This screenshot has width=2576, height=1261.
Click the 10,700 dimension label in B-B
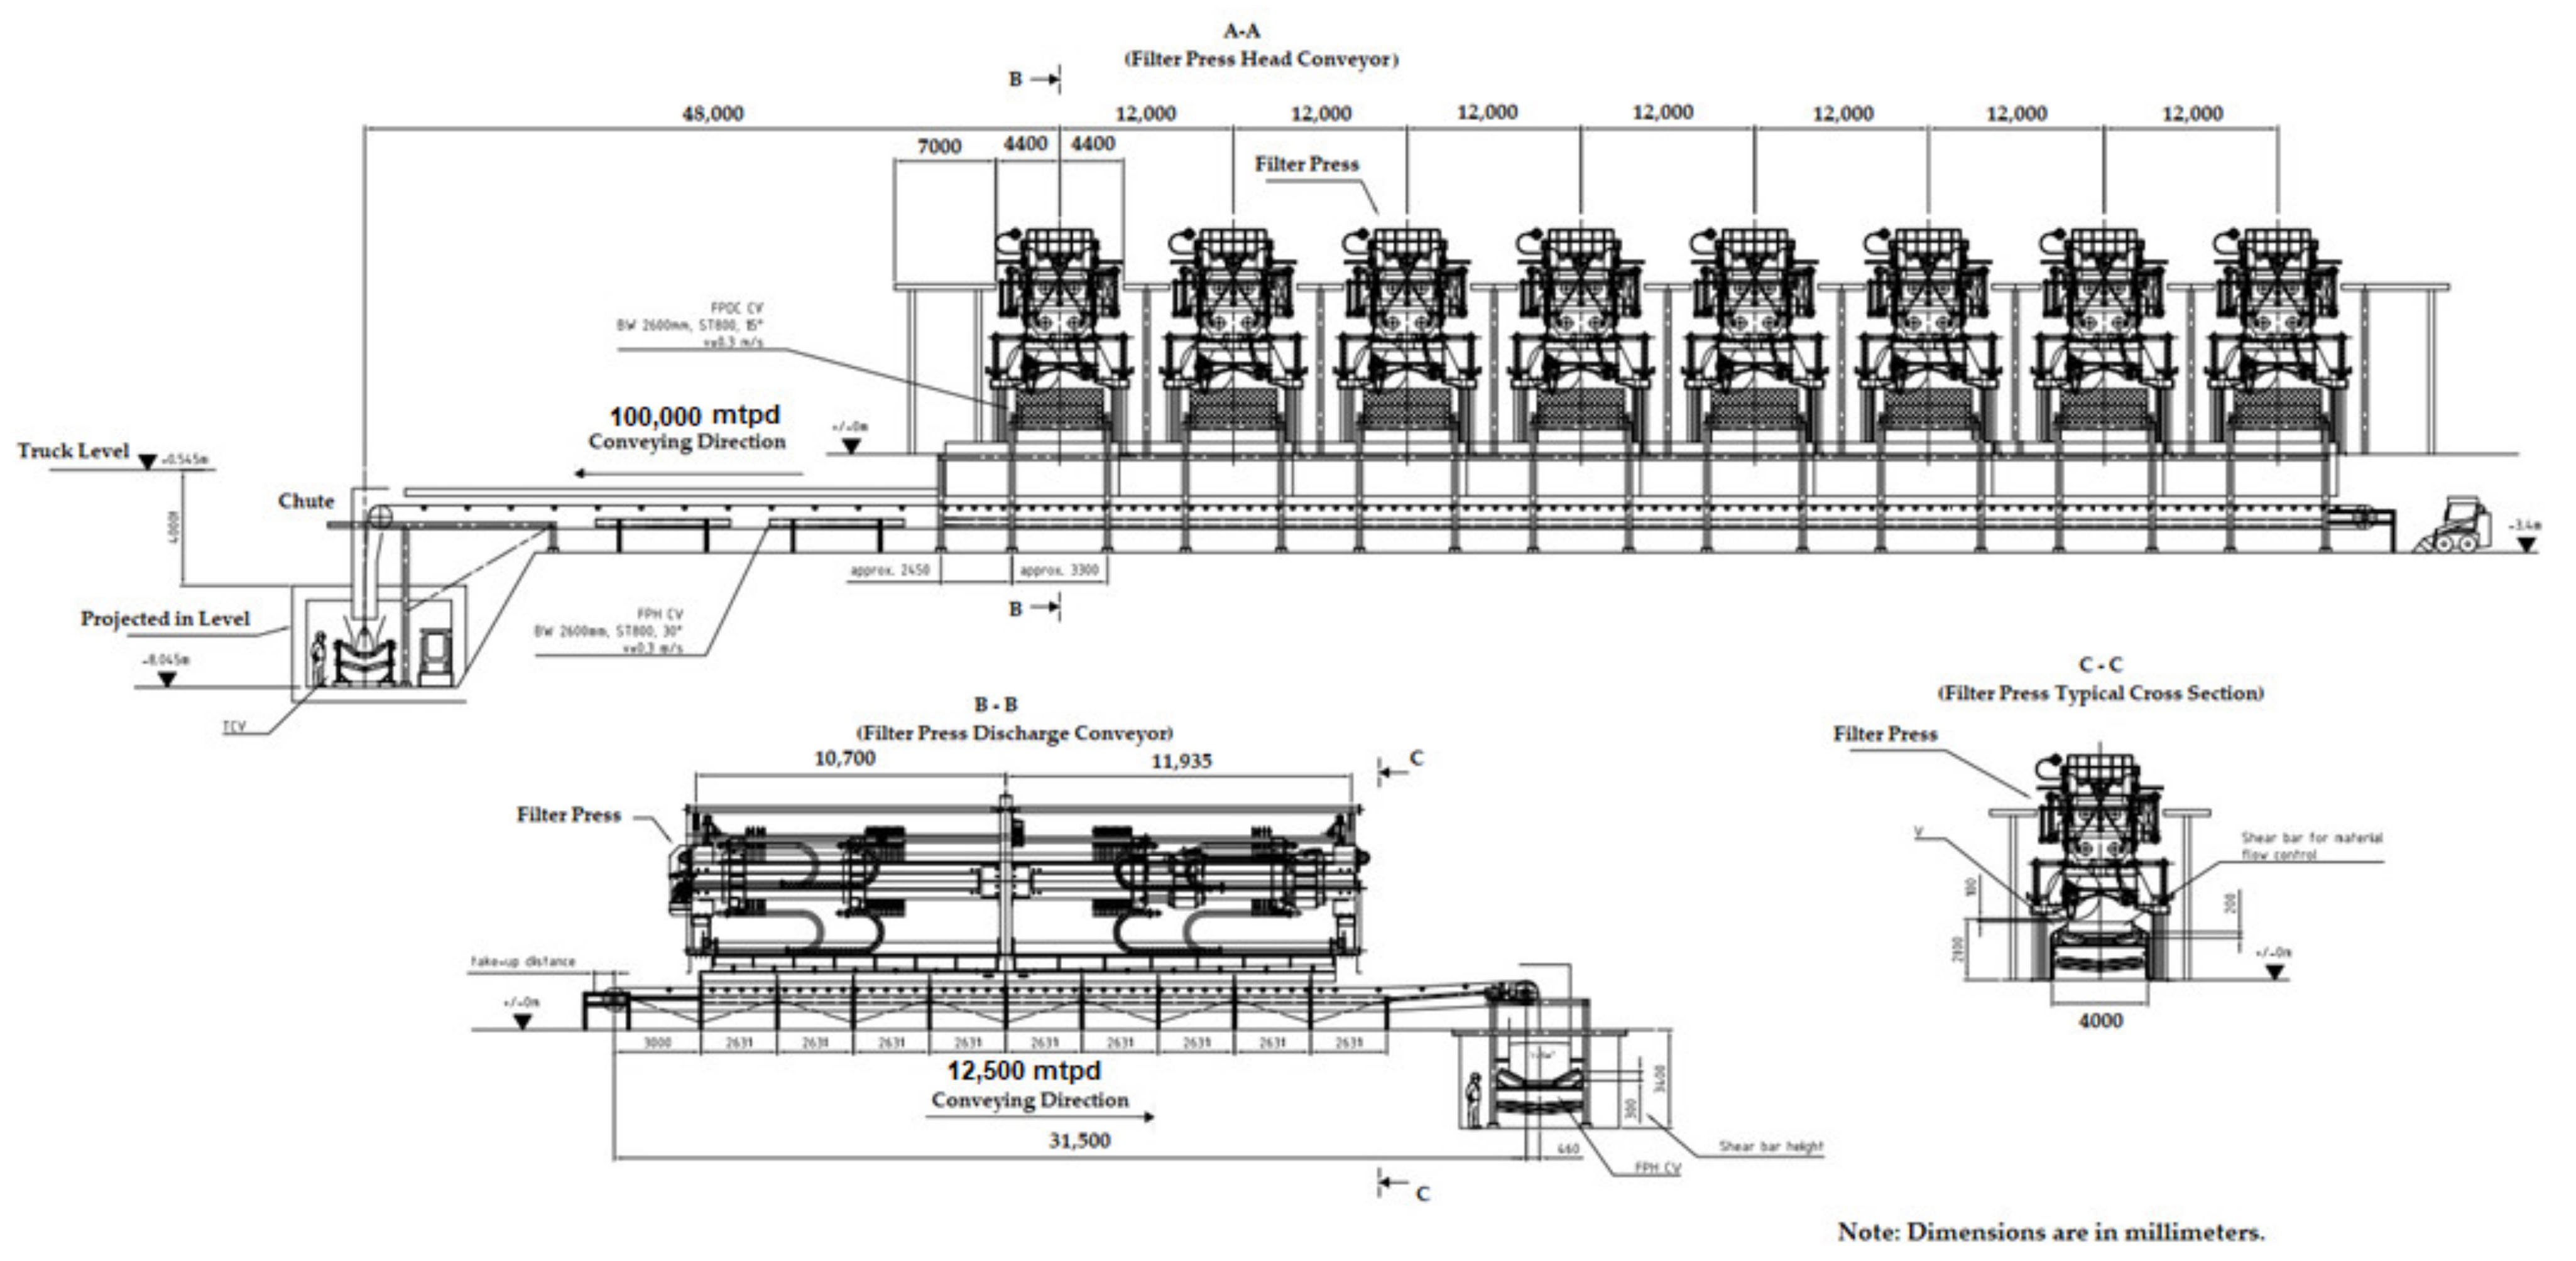click(844, 759)
